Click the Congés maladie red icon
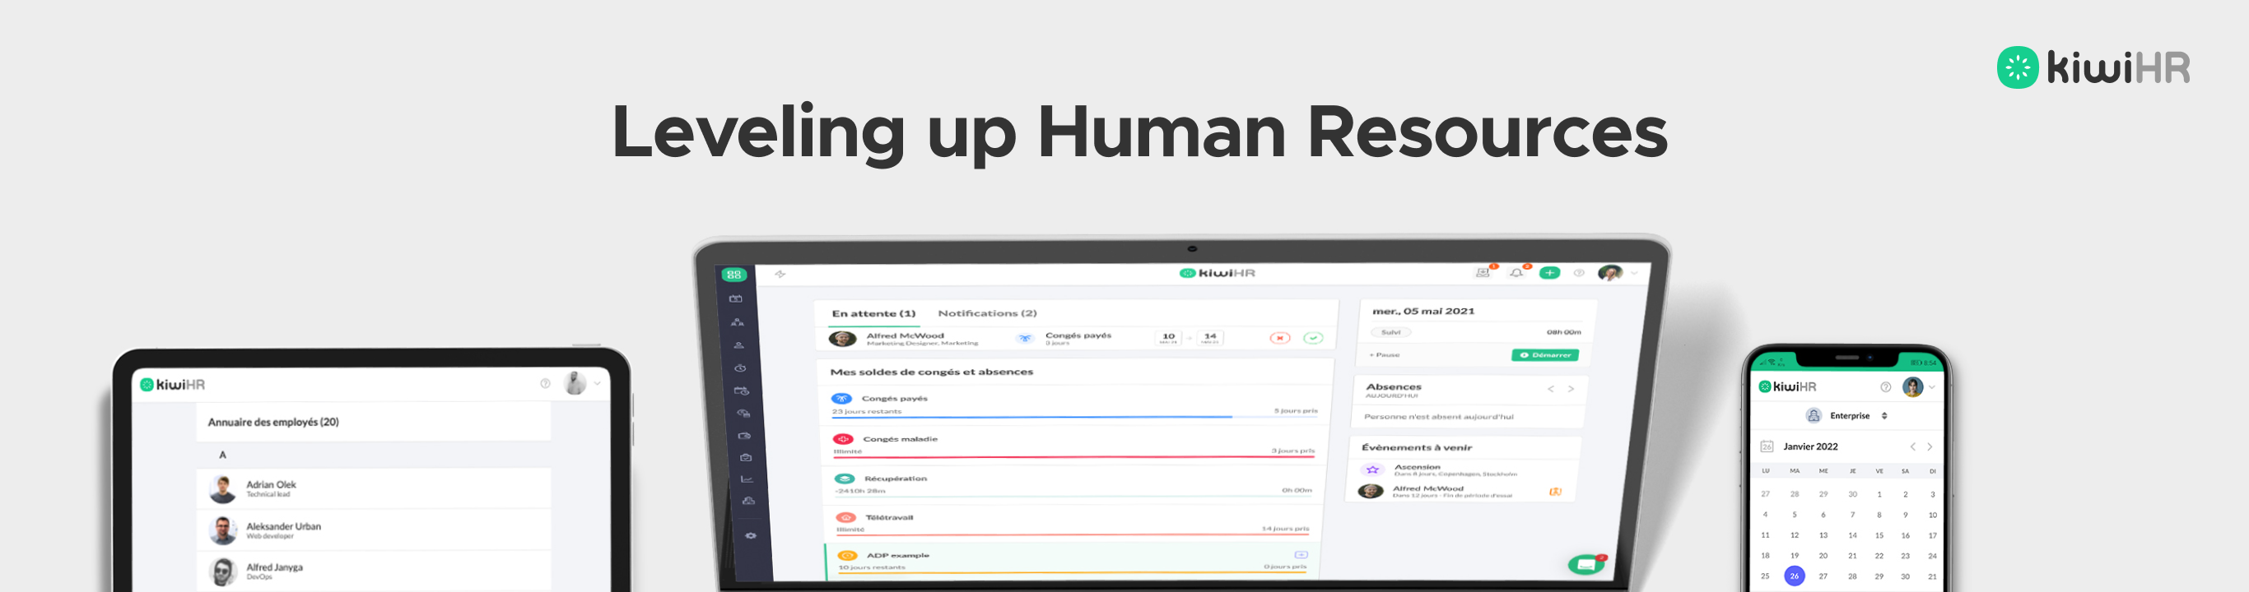This screenshot has height=592, width=2249. coord(843,438)
